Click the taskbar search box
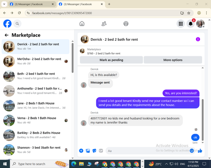The image size is (211, 168). (39, 164)
